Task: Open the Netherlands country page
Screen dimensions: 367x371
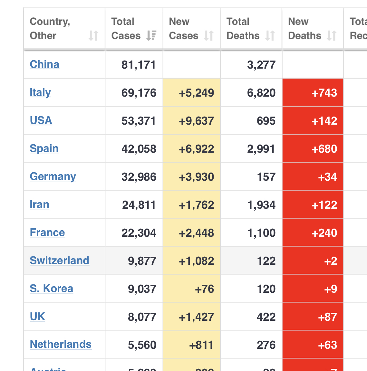Action: (61, 344)
